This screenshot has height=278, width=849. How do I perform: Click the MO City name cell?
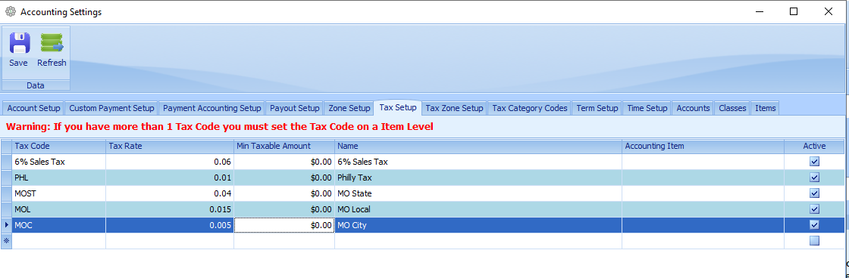tap(478, 224)
